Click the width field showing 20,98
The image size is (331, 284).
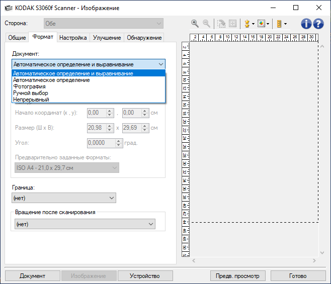[x=97, y=128]
